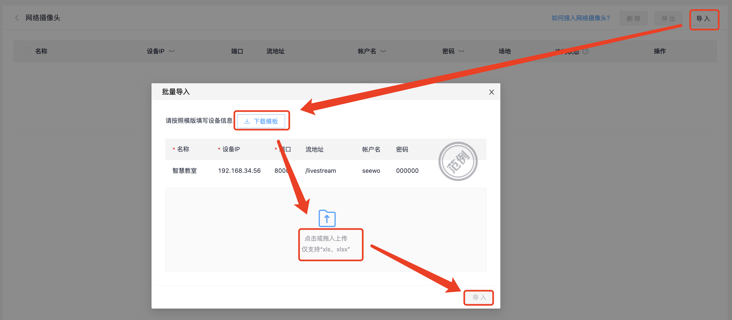This screenshot has height=320, width=732.
Task: Click the 000000 example password cell
Action: pos(407,171)
